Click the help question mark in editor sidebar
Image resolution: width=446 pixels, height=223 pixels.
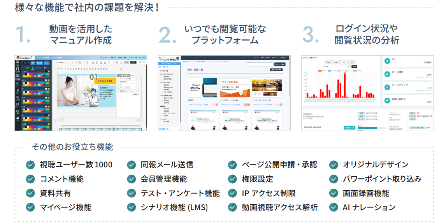(18, 119)
